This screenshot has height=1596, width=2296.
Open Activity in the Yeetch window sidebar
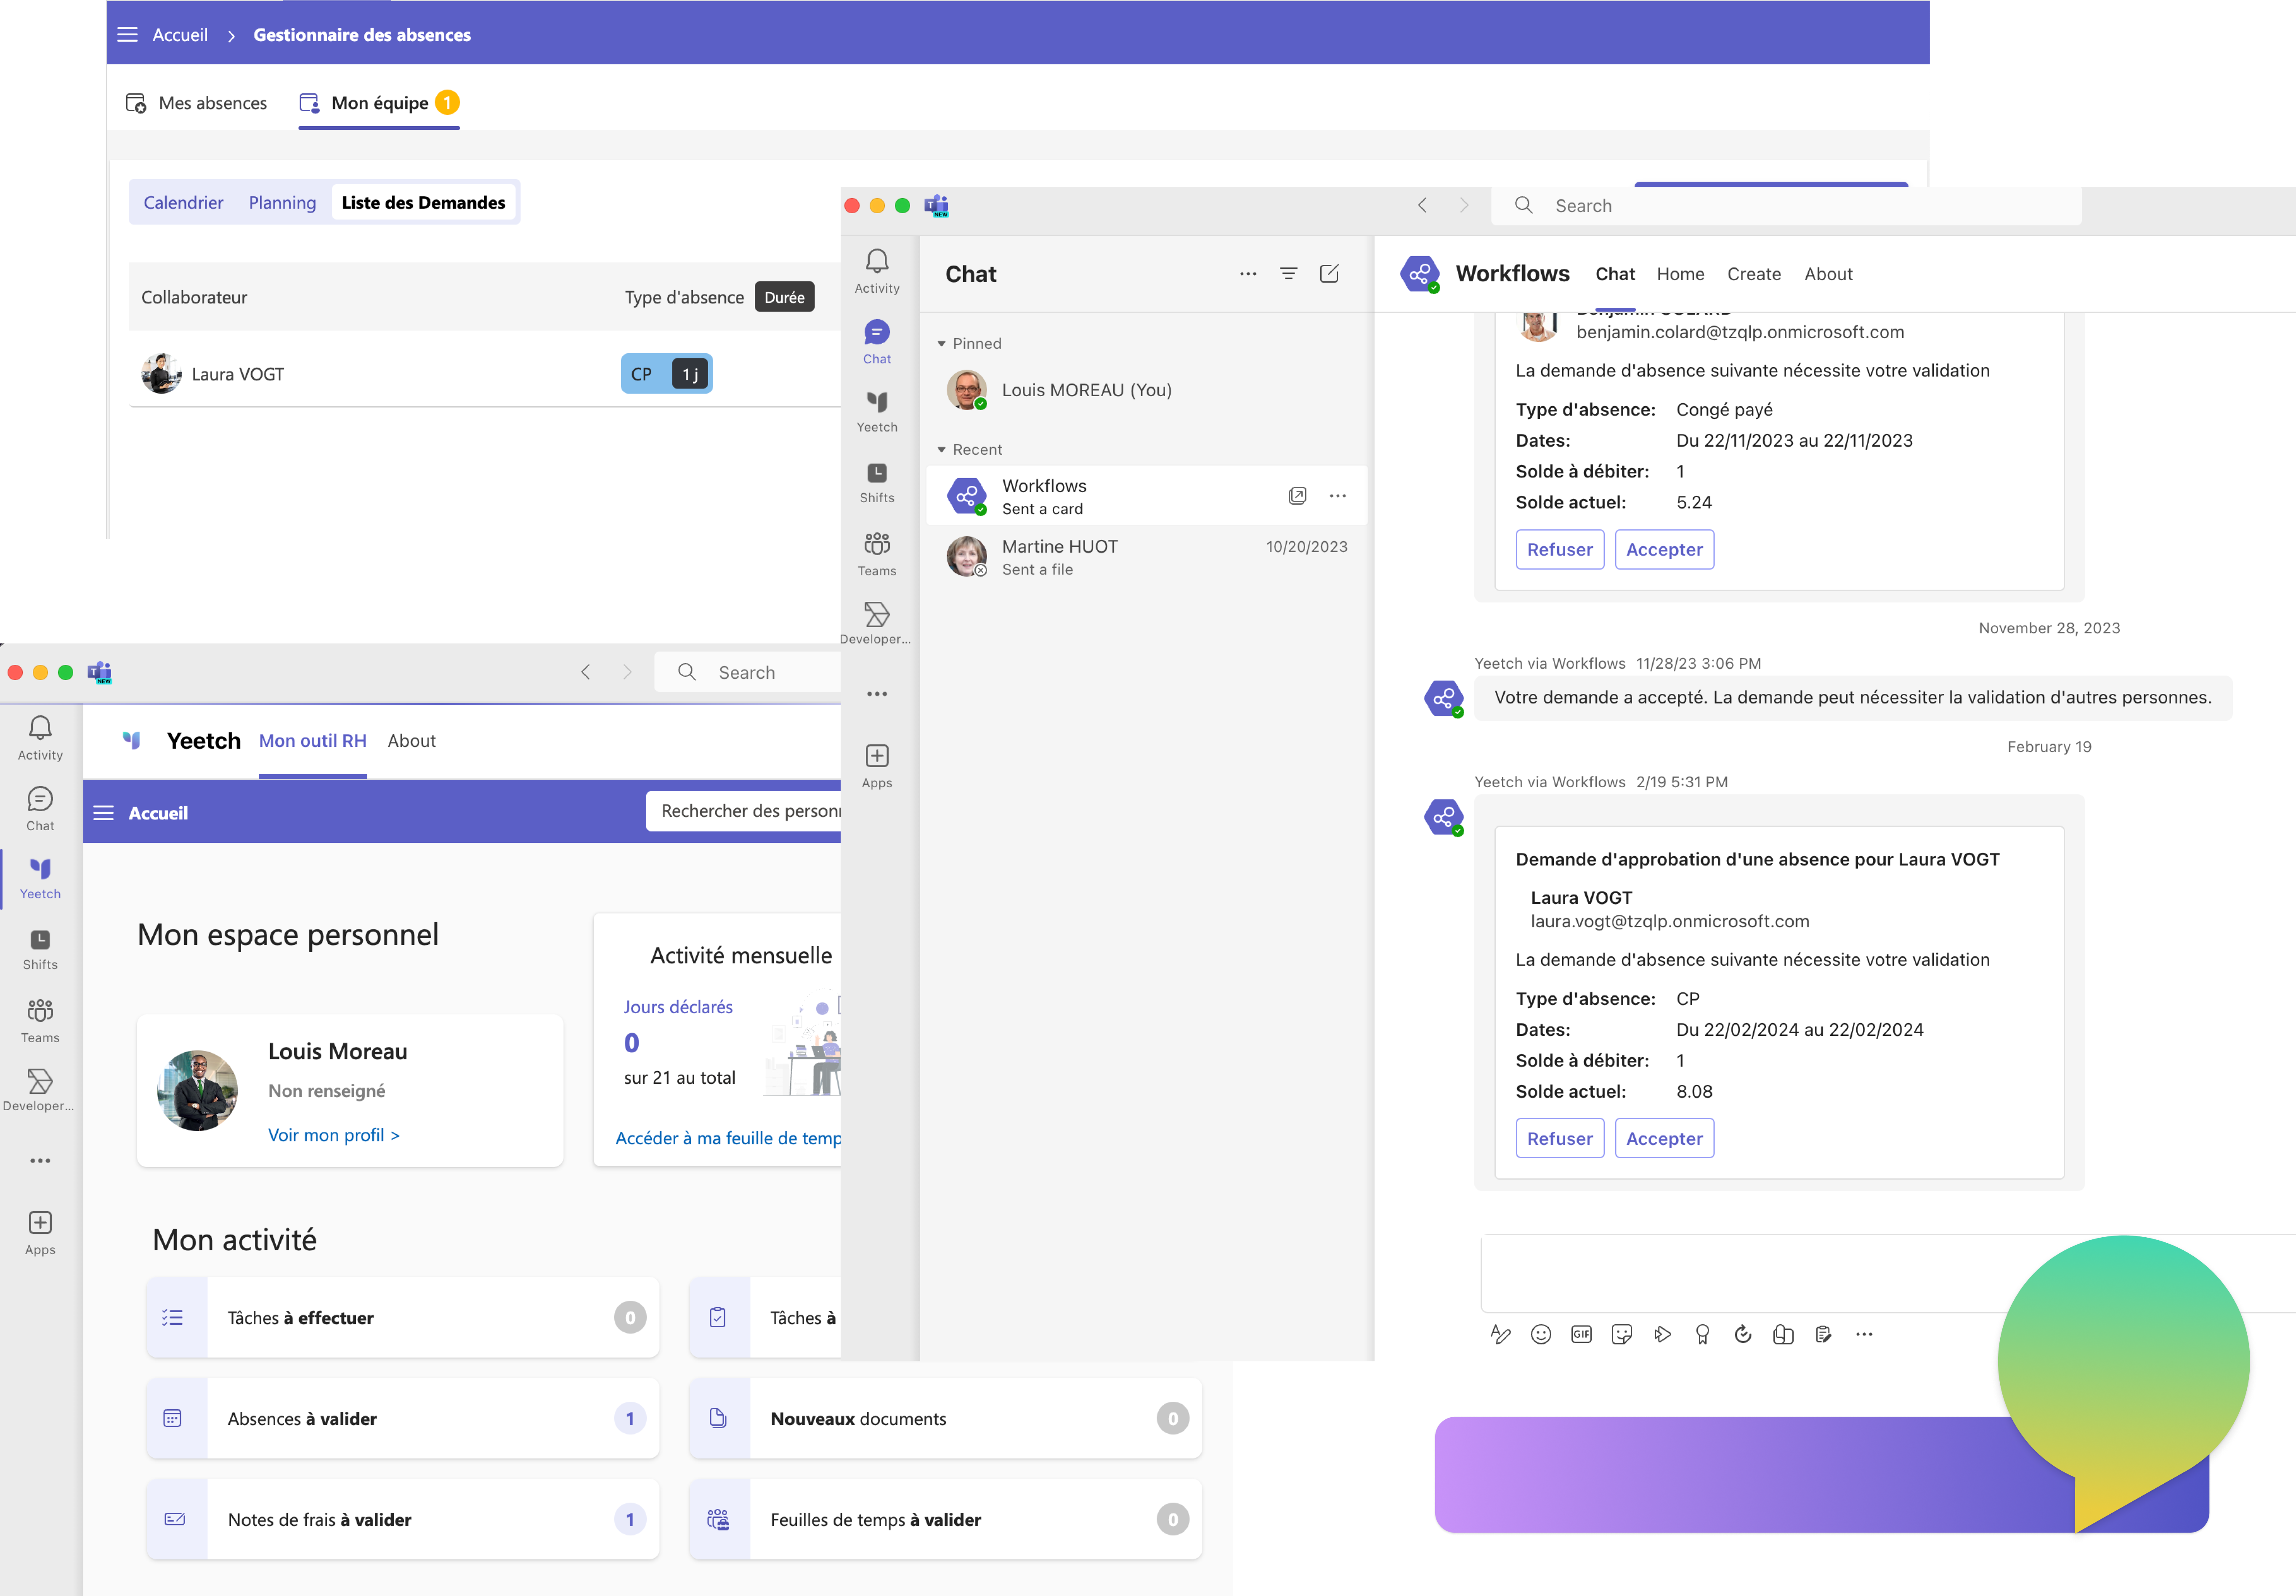click(40, 738)
